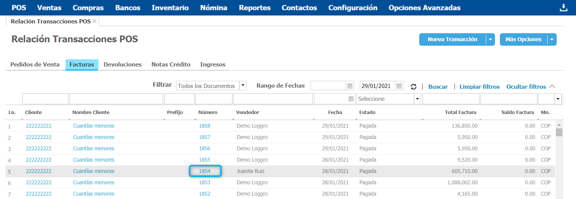This screenshot has height=199, width=576.
Task: Click the Buscar link
Action: click(438, 86)
